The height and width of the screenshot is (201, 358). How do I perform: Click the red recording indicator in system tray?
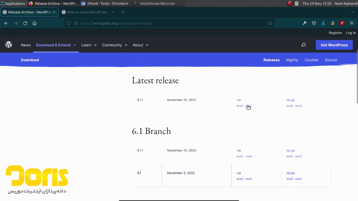click(290, 4)
